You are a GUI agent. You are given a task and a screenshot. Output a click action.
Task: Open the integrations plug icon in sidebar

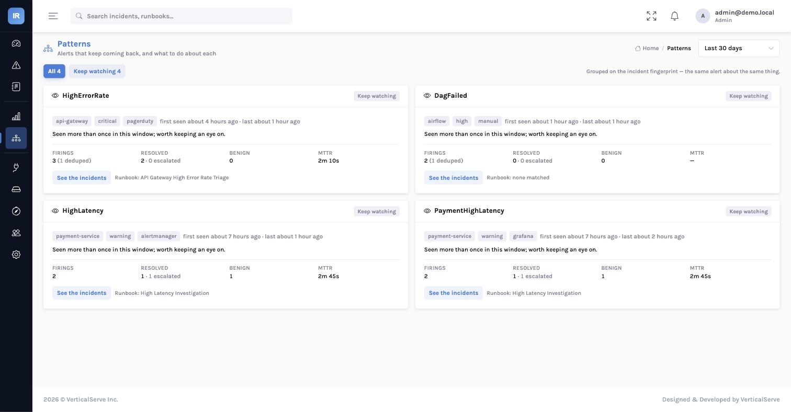tap(16, 167)
